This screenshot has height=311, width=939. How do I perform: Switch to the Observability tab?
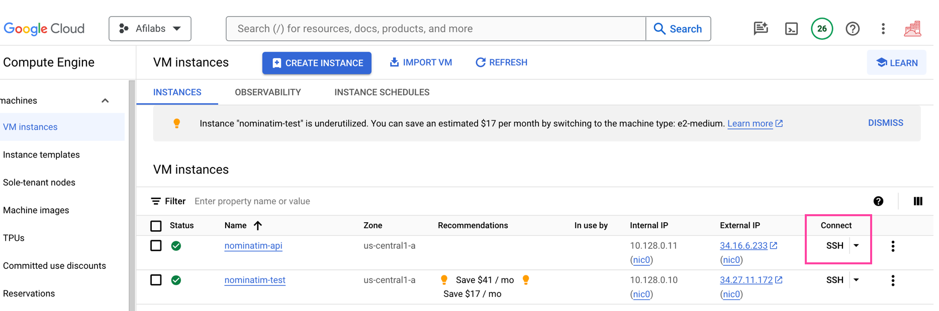point(268,92)
